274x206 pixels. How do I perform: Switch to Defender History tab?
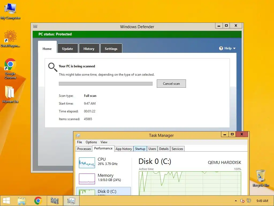pos(89,49)
